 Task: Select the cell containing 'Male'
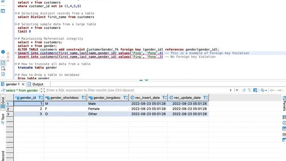108,103
